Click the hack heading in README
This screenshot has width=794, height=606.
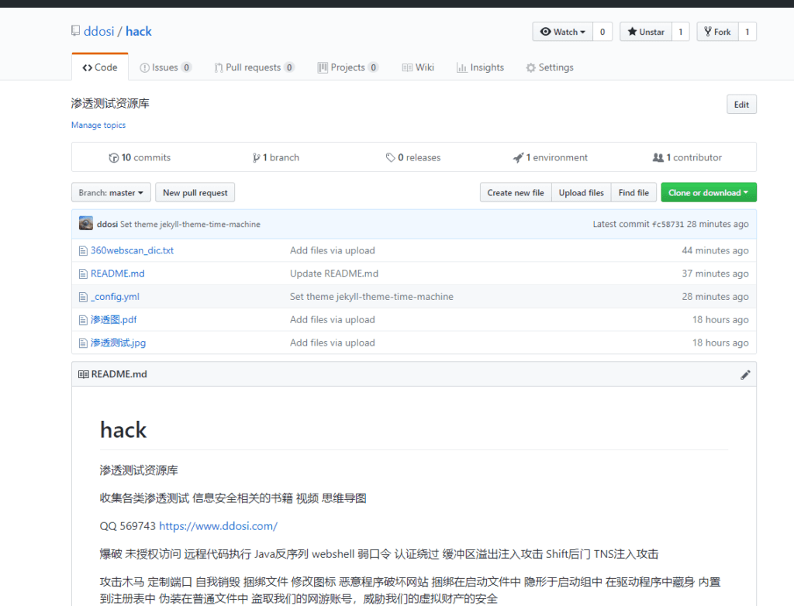(x=123, y=430)
